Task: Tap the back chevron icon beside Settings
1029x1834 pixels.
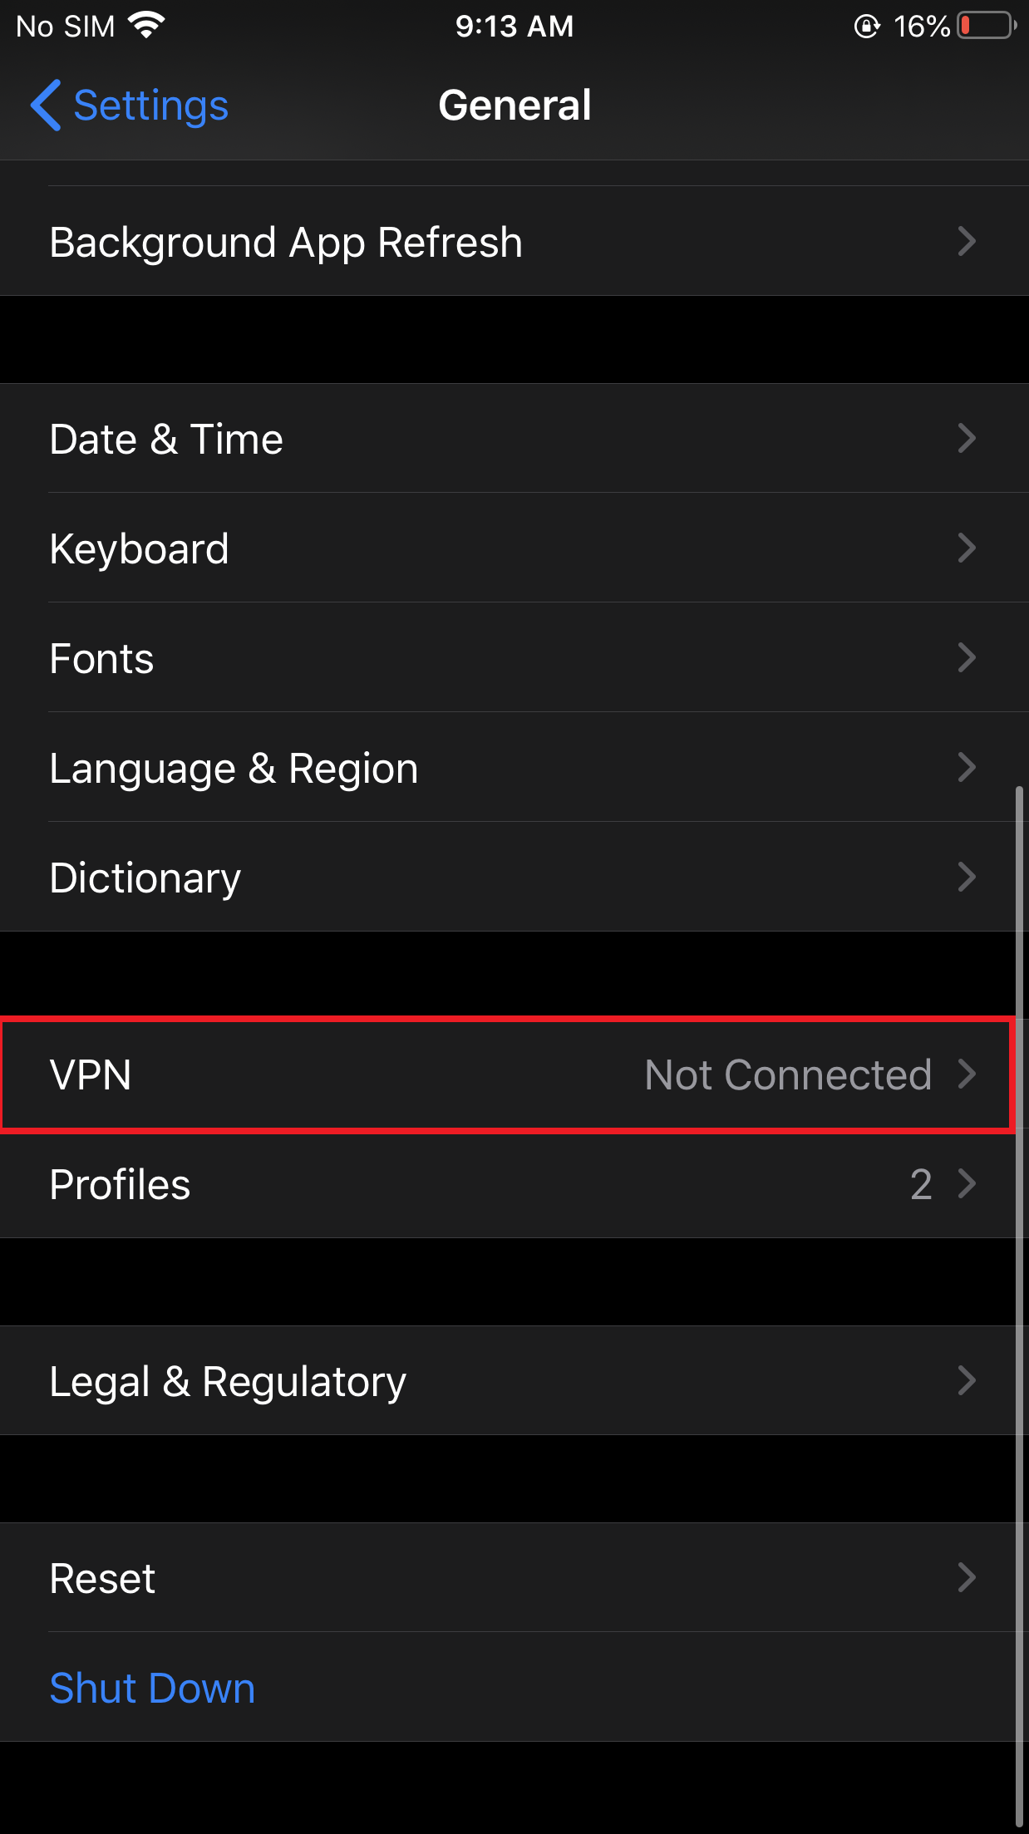Action: 46,106
